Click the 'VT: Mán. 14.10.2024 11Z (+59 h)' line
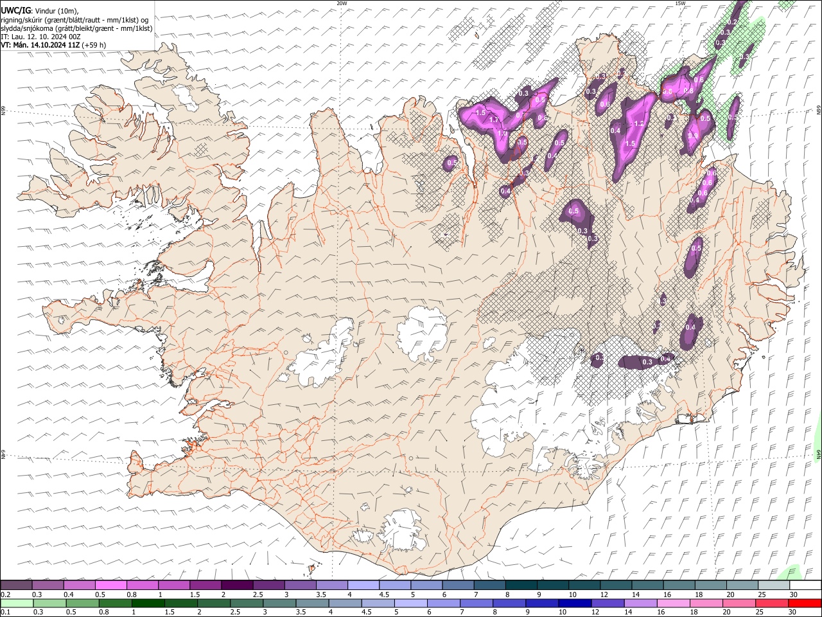This screenshot has width=822, height=617. [53, 45]
